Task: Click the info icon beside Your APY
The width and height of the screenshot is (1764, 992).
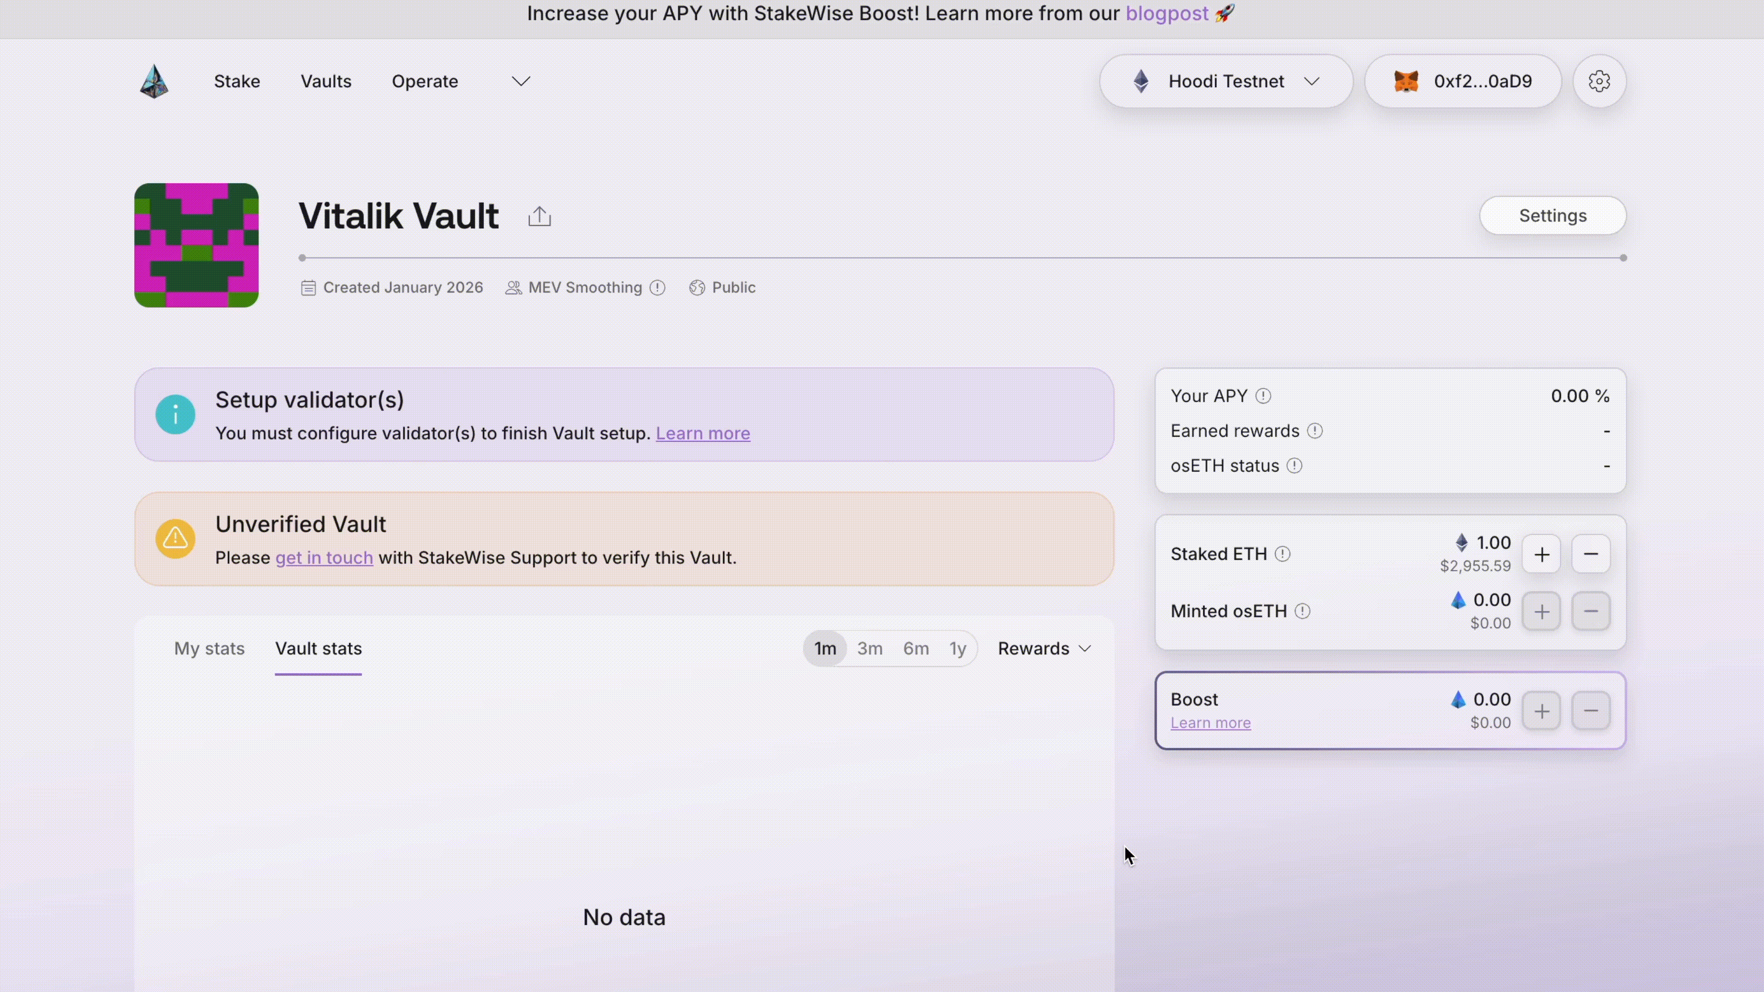Action: tap(1263, 396)
